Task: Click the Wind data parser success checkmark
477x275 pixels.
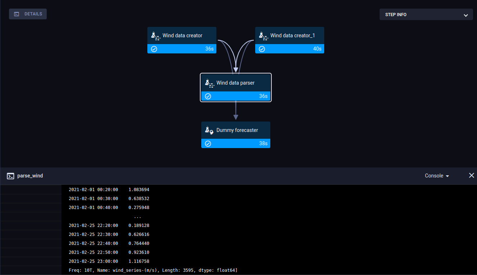Action: [208, 96]
